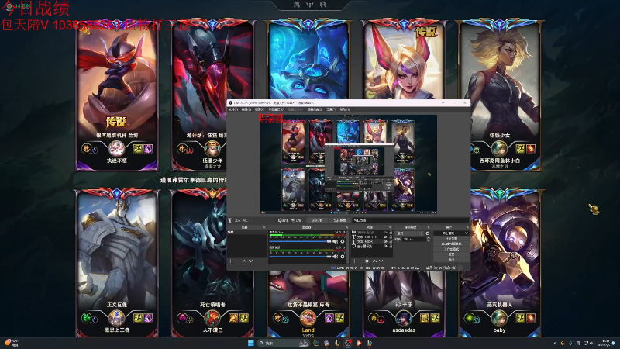
Task: Move scene down with arrow icon
Action: 250,261
